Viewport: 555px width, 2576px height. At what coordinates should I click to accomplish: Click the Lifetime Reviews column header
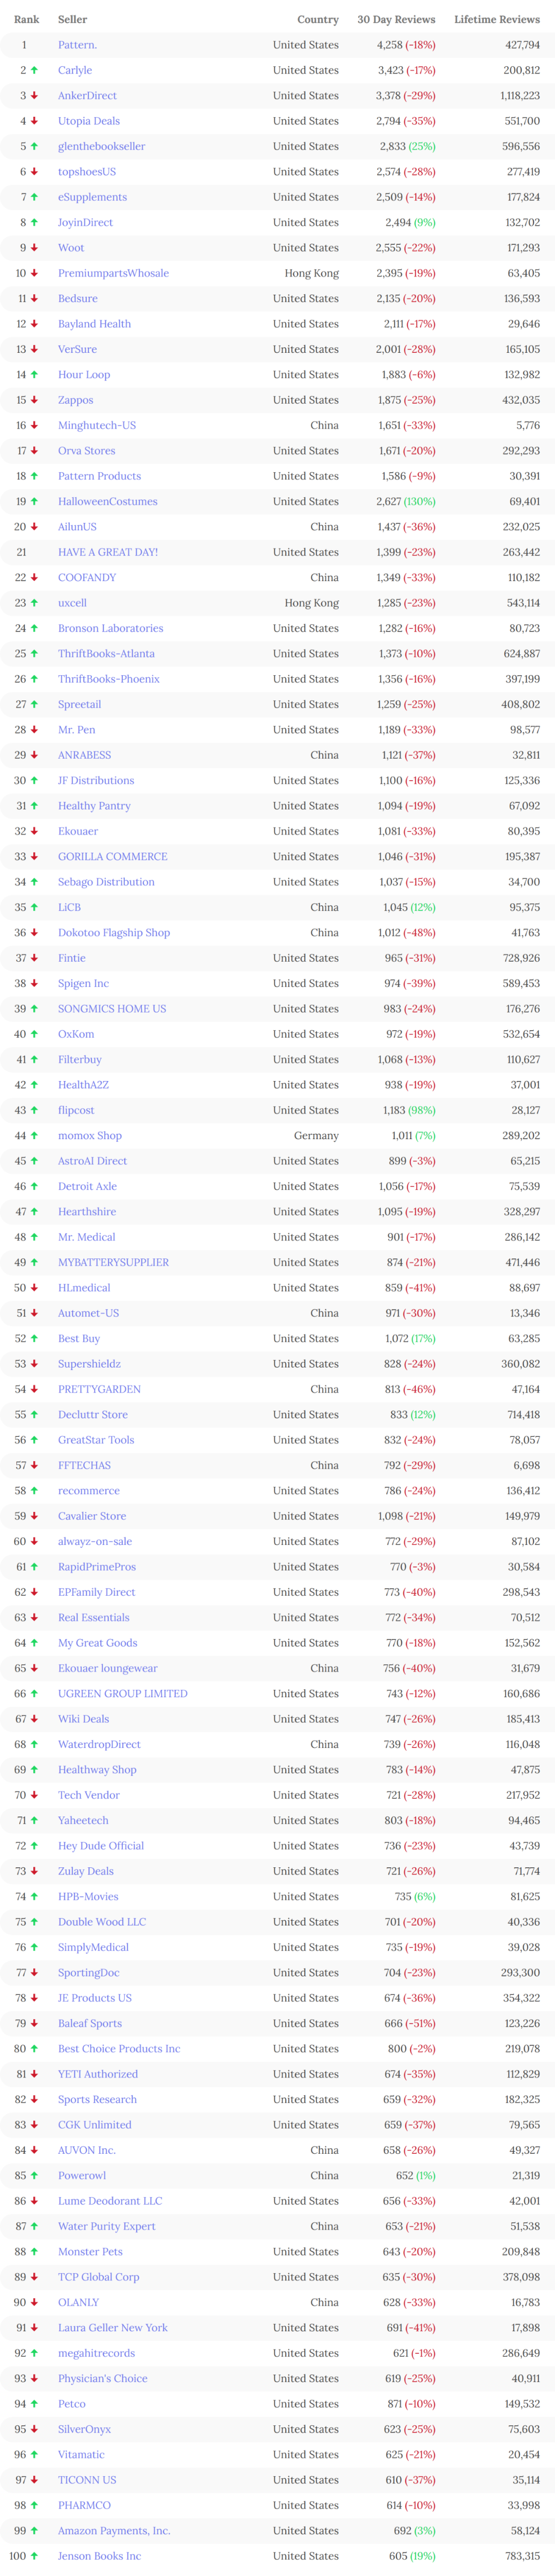click(x=497, y=20)
